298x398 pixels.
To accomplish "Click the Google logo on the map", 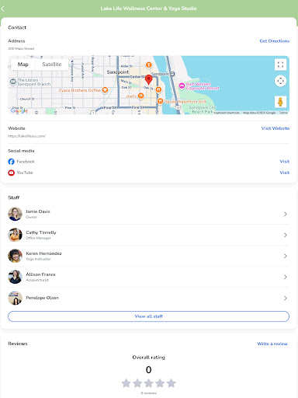I will [x=19, y=110].
